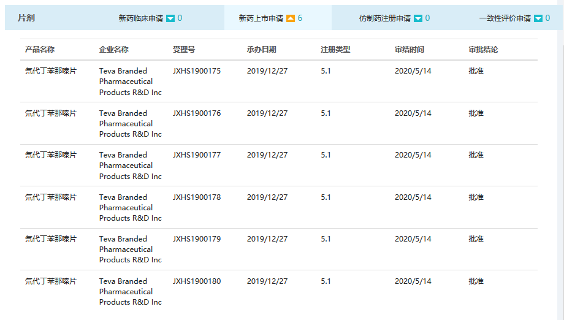Expand the 新药临床申请 down arrow icon
This screenshot has height=320, width=564.
[x=170, y=18]
